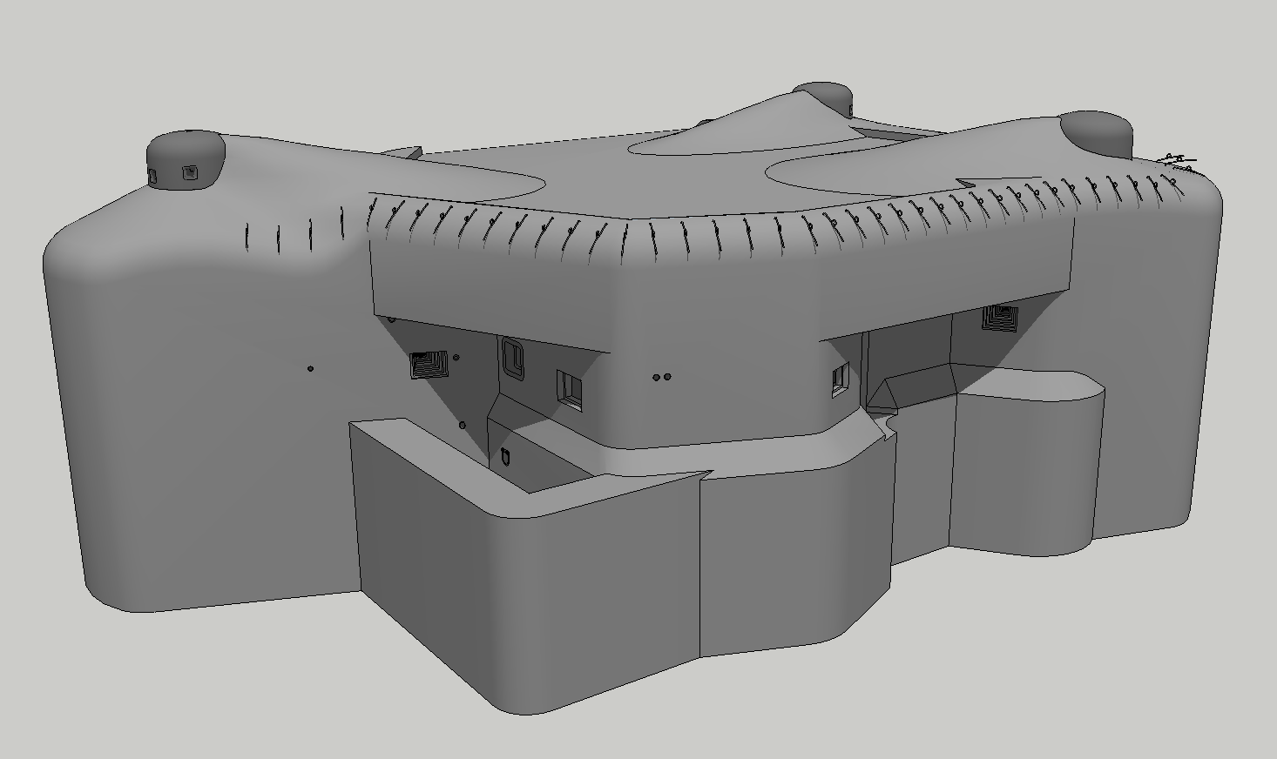The image size is (1277, 759).
Task: Select the pair of small holes on the central wall
Action: click(x=661, y=378)
